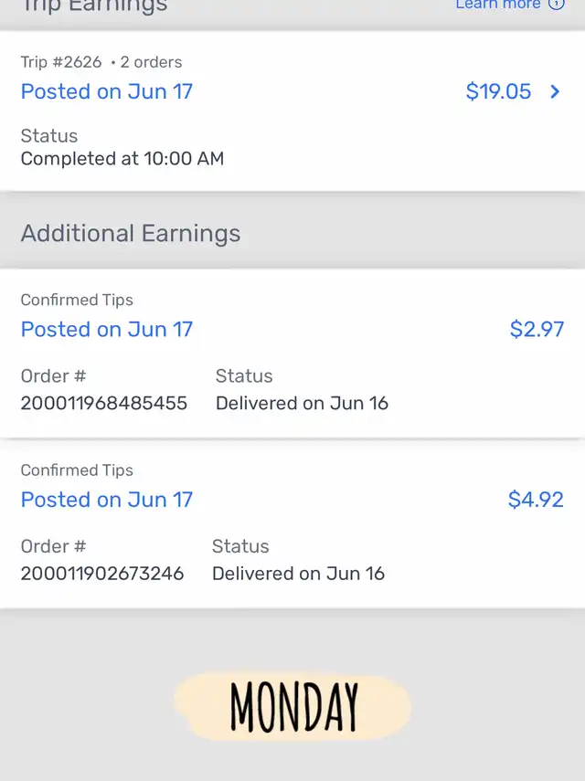This screenshot has width=585, height=781.
Task: Tap the $2.97 confirmed tip amount
Action: pos(537,329)
